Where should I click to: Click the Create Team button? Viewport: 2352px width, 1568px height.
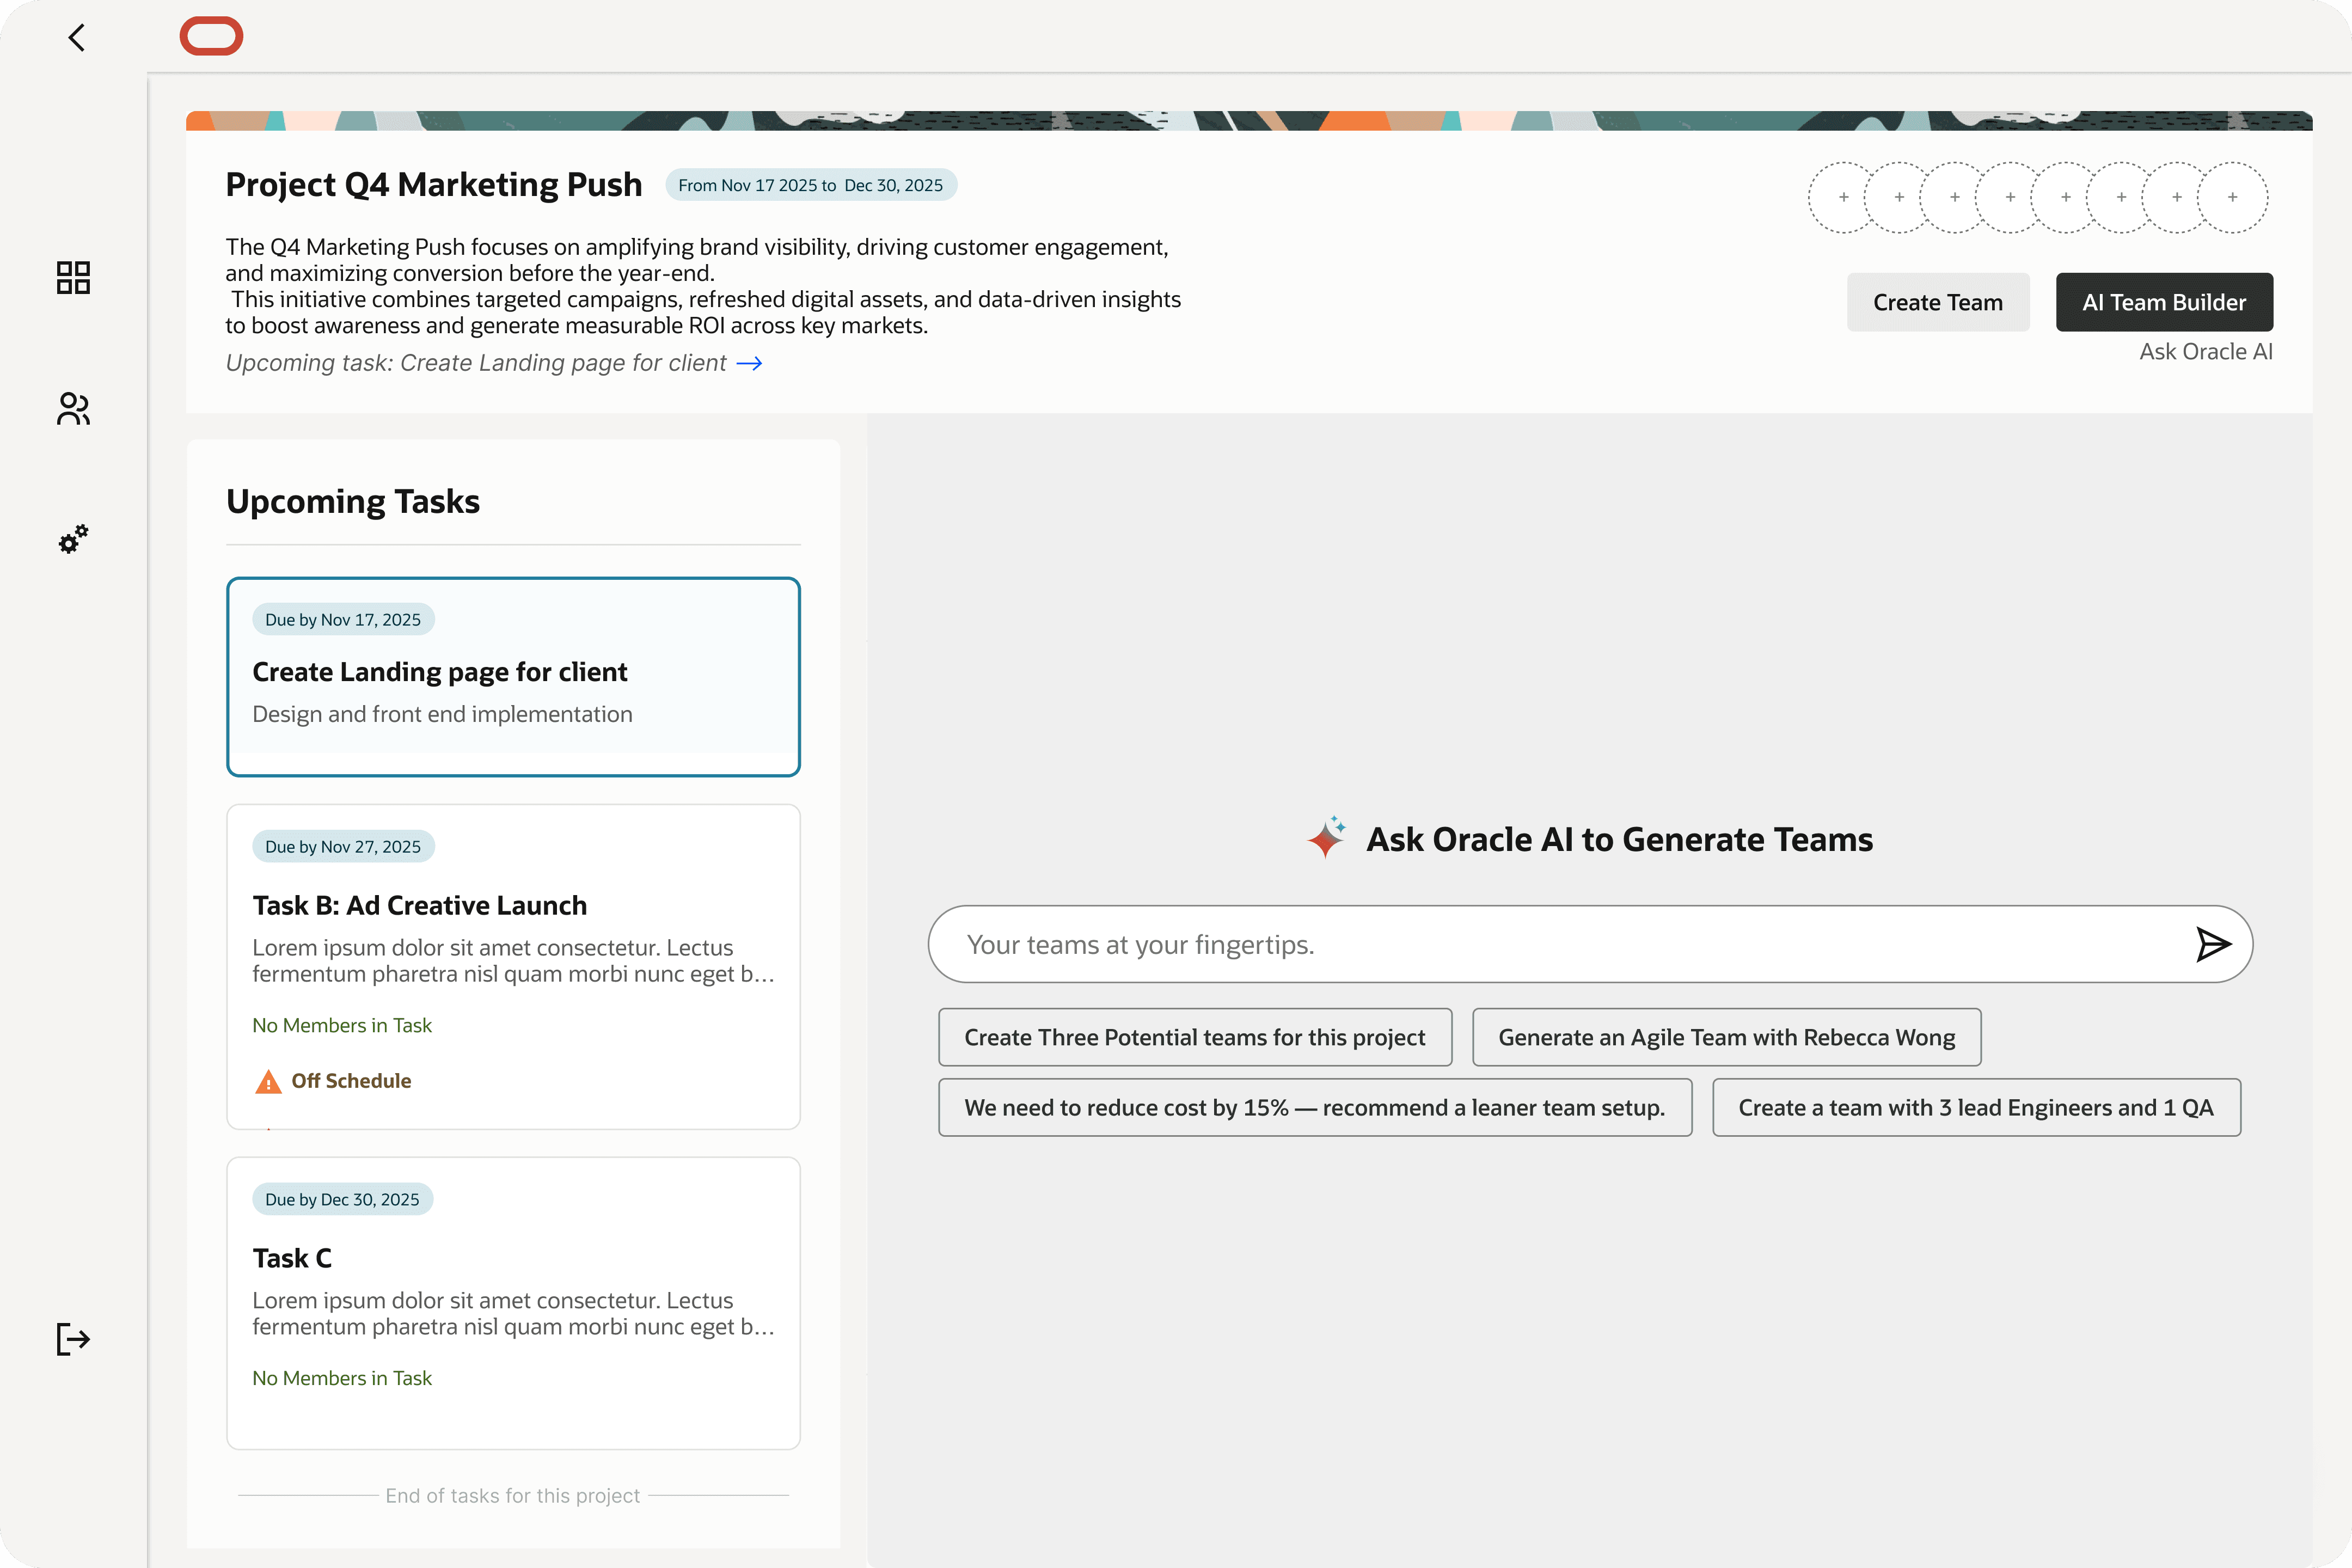1937,302
